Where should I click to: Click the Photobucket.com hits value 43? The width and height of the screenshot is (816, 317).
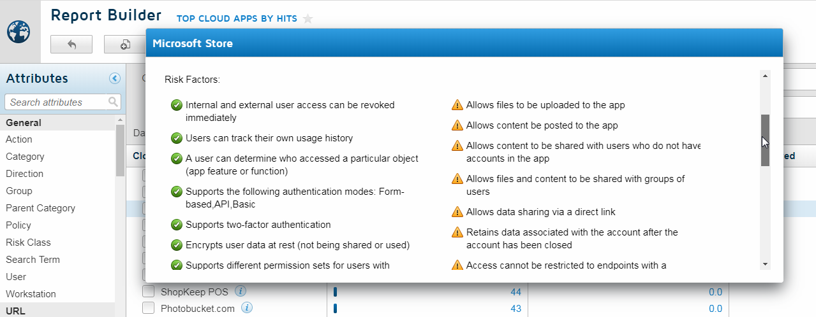pyautogui.click(x=516, y=309)
